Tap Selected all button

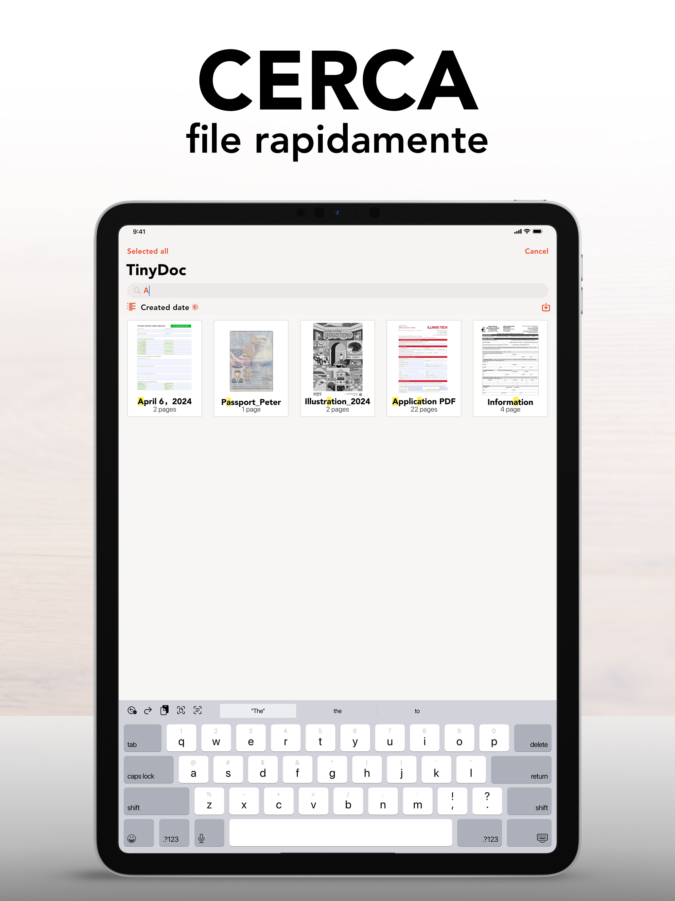(x=147, y=251)
